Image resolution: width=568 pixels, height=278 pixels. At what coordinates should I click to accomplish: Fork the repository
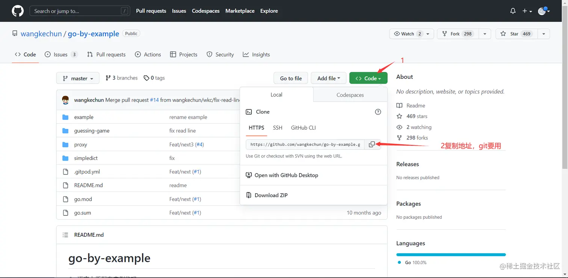458,34
